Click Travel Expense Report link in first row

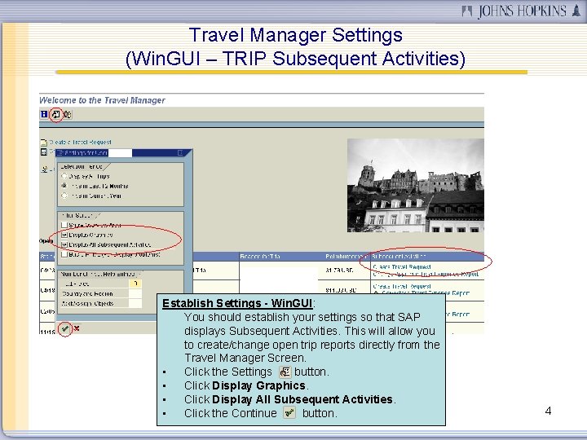426,275
